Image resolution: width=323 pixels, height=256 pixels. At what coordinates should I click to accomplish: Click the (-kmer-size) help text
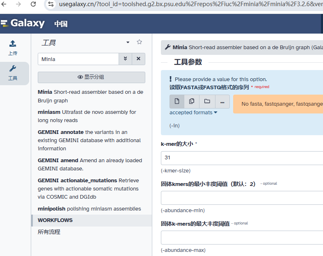pos(176,171)
